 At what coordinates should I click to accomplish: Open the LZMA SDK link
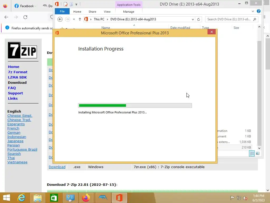point(17,77)
